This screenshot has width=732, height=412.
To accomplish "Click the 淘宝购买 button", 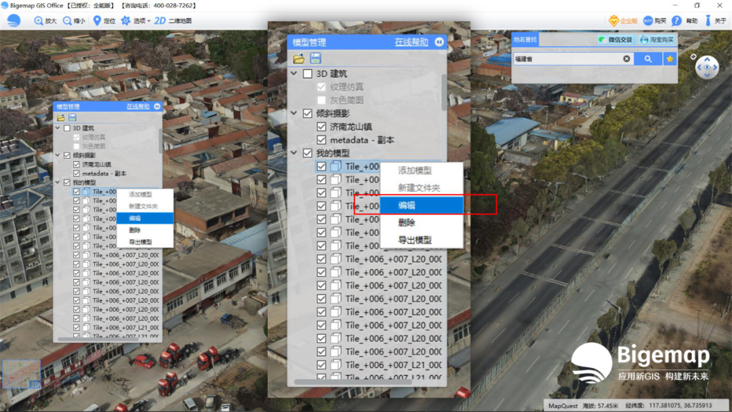I will pyautogui.click(x=657, y=40).
